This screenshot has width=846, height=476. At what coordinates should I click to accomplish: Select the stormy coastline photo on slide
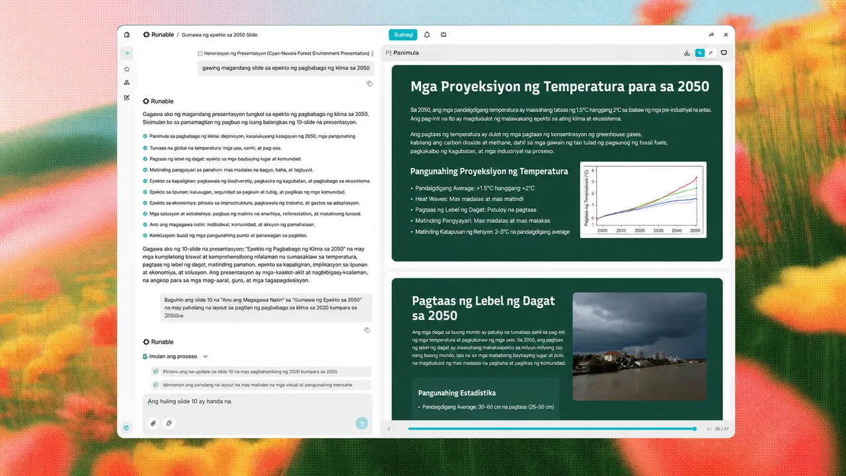pyautogui.click(x=640, y=346)
